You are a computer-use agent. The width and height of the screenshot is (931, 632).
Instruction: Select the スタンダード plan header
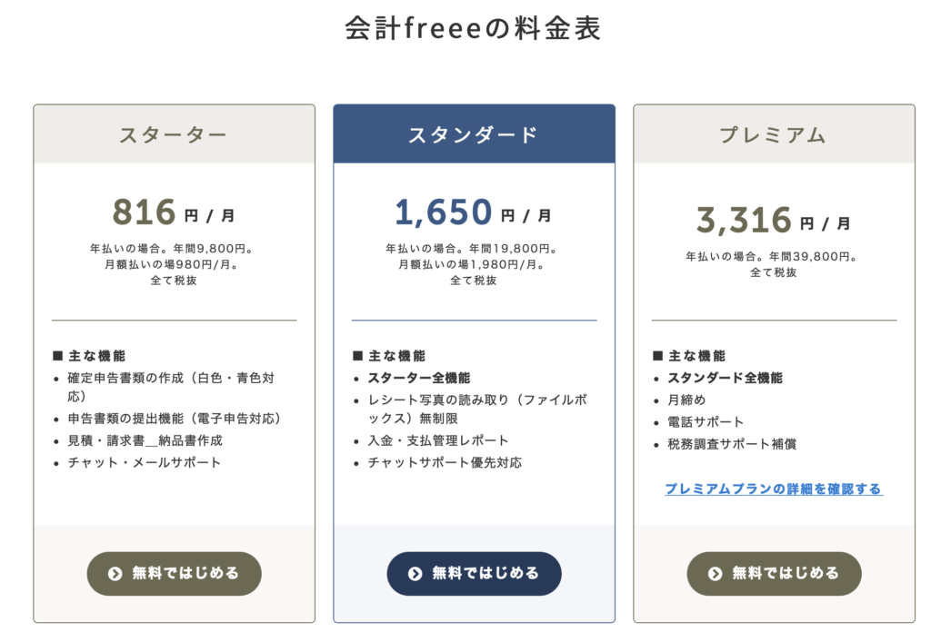(474, 135)
